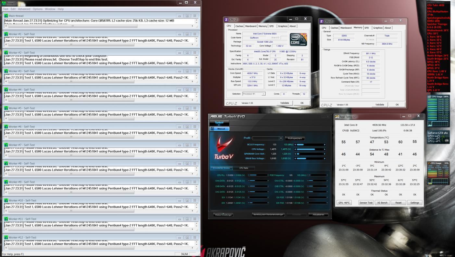Open the Window menu in Prime95
The image size is (455, 257).
(50, 9)
